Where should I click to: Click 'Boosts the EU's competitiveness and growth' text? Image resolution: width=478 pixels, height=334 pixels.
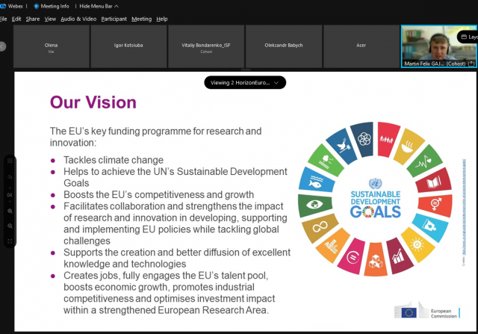pyautogui.click(x=158, y=194)
